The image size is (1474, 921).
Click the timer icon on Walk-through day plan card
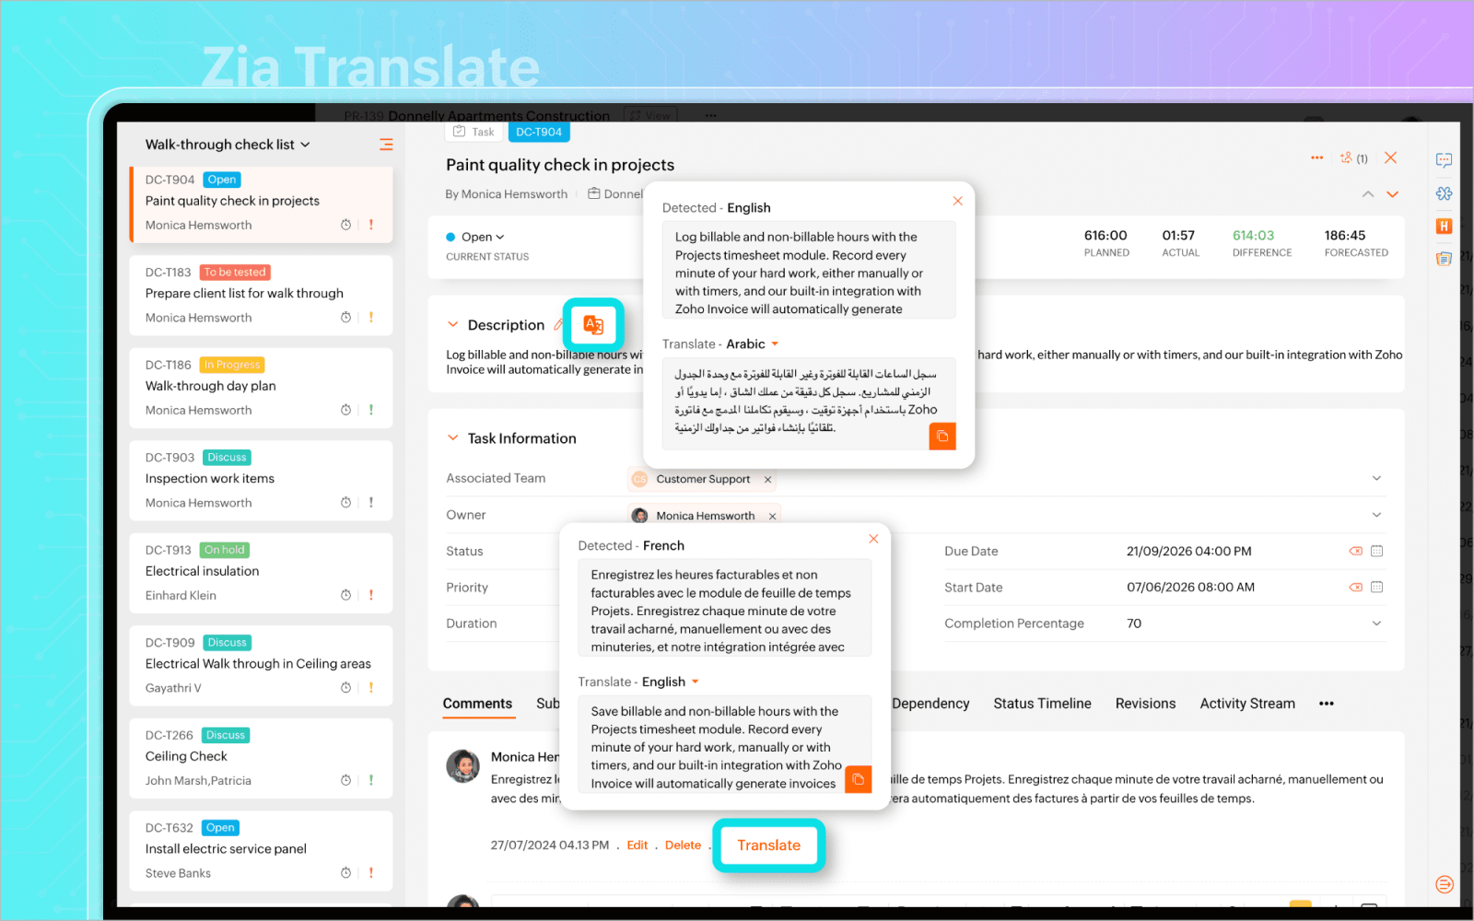point(345,410)
